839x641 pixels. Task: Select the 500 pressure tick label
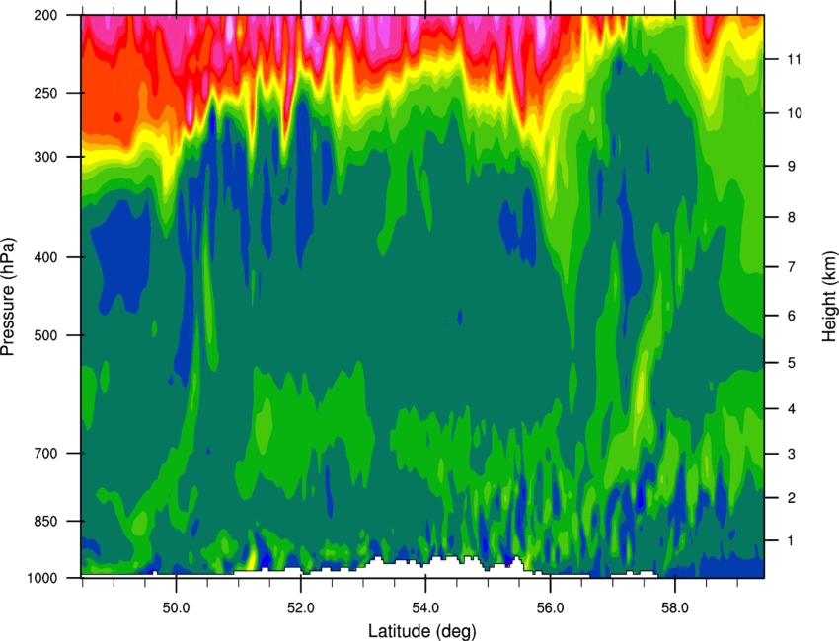(46, 335)
